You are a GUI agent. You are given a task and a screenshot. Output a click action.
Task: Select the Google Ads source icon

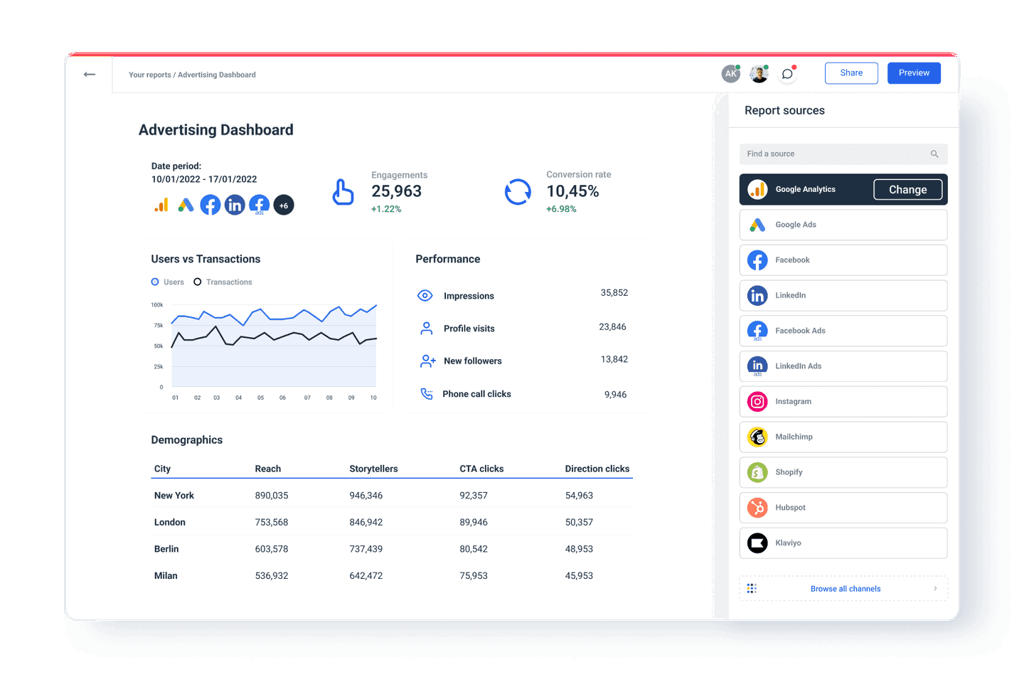757,225
